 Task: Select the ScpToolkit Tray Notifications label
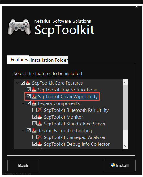67,90
